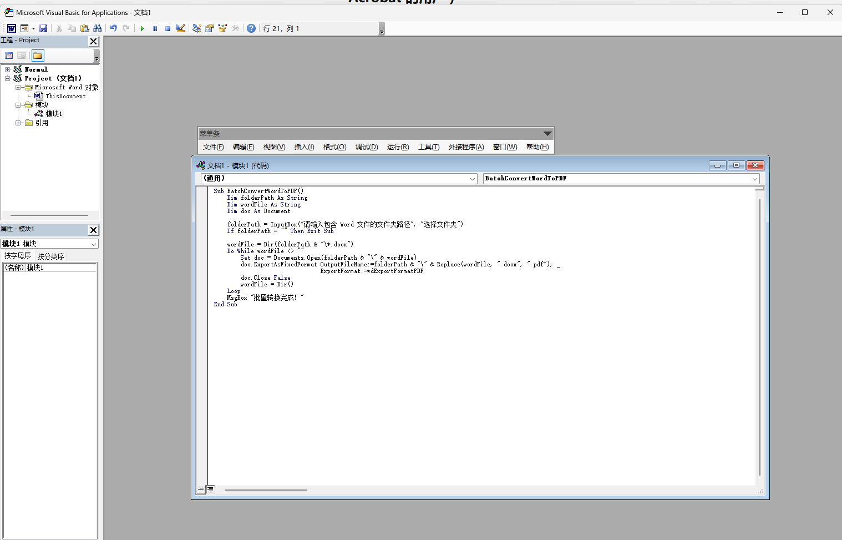Screen dimensions: 842x540
Task: Open the insert object dropdown arrow
Action: 33,28
